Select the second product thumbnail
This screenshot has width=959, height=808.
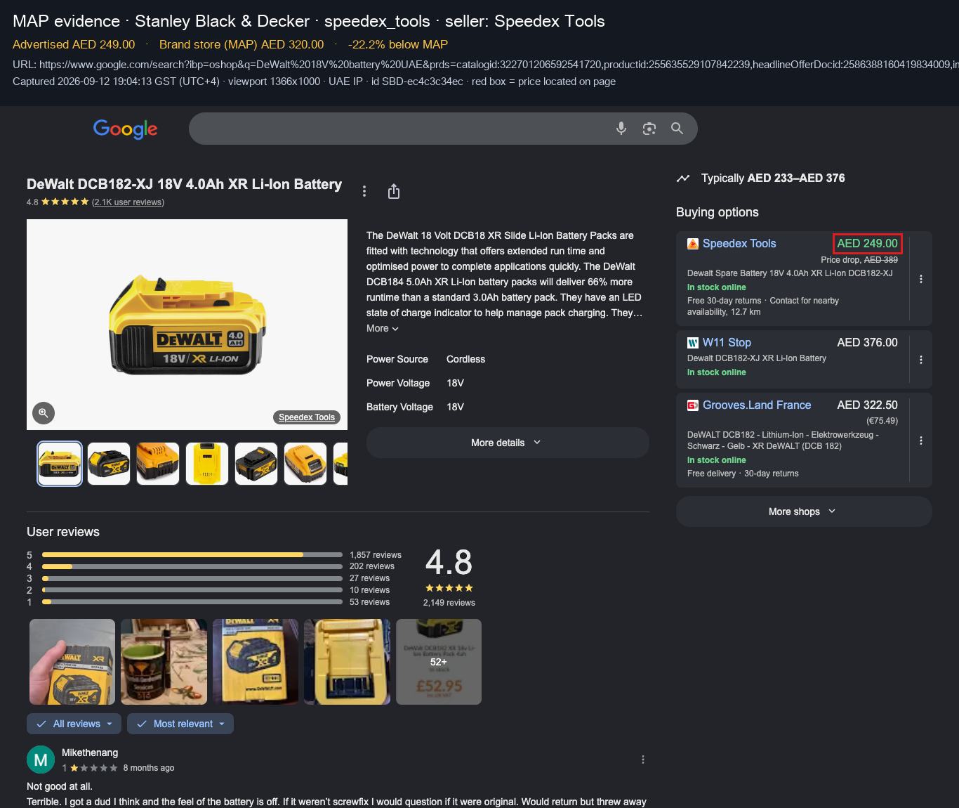(109, 464)
